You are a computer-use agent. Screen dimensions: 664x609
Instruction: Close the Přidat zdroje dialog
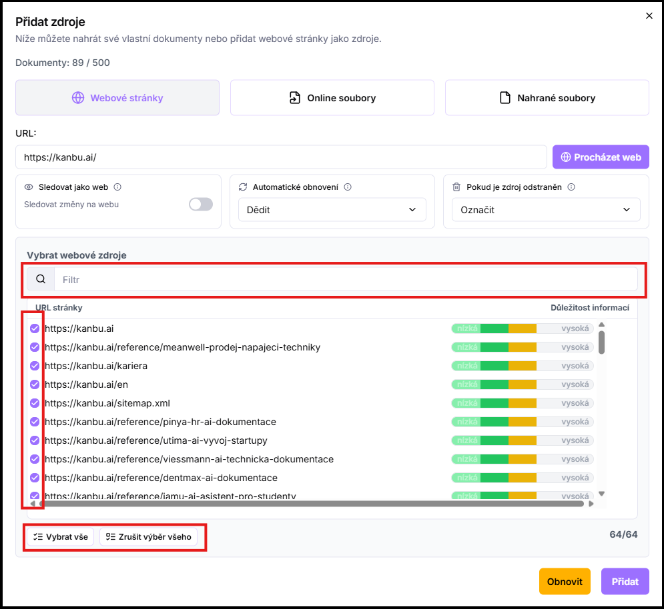[x=649, y=15]
